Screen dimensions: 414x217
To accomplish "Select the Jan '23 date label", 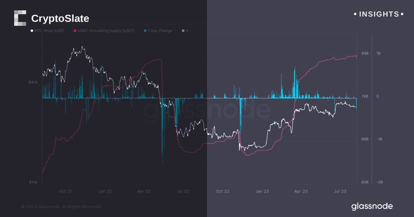I will 262,191.
